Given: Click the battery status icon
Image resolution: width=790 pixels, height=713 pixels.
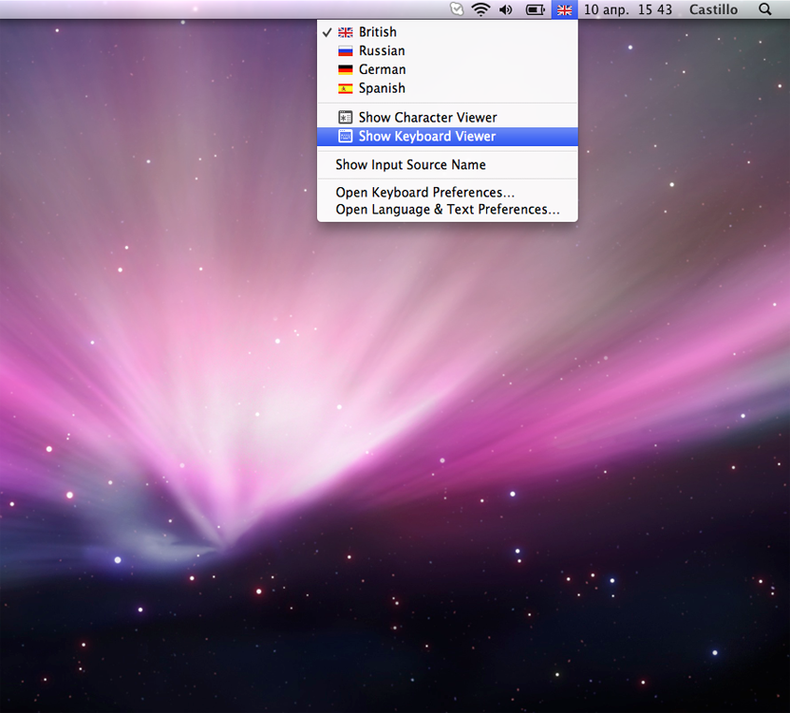Looking at the screenshot, I should pos(536,9).
